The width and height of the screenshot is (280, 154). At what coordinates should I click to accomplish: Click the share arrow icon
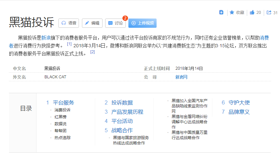click(269, 12)
